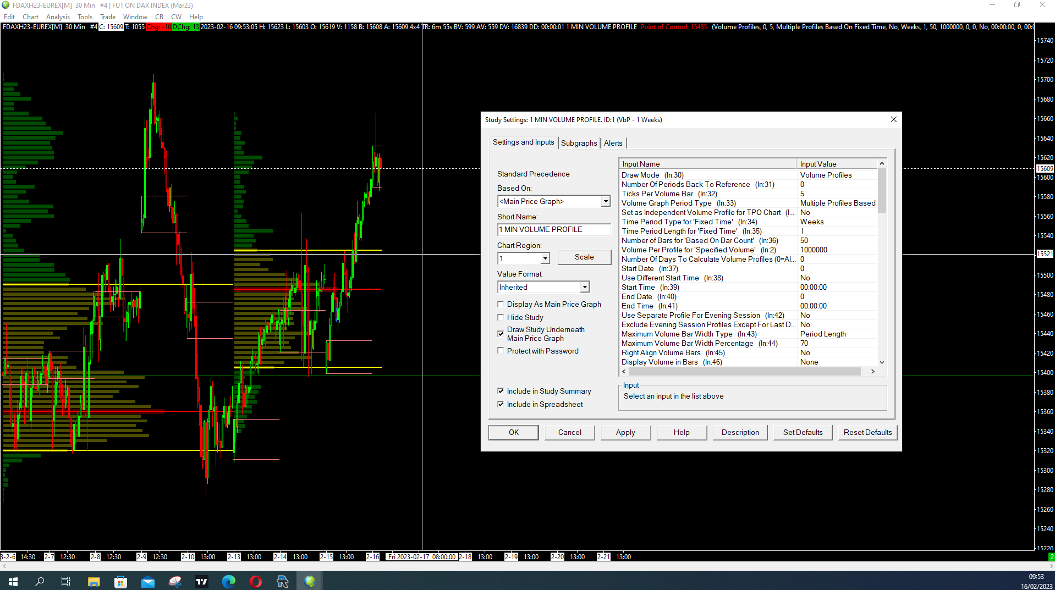Open TradingView from the taskbar
The height and width of the screenshot is (590, 1055).
coord(202,581)
